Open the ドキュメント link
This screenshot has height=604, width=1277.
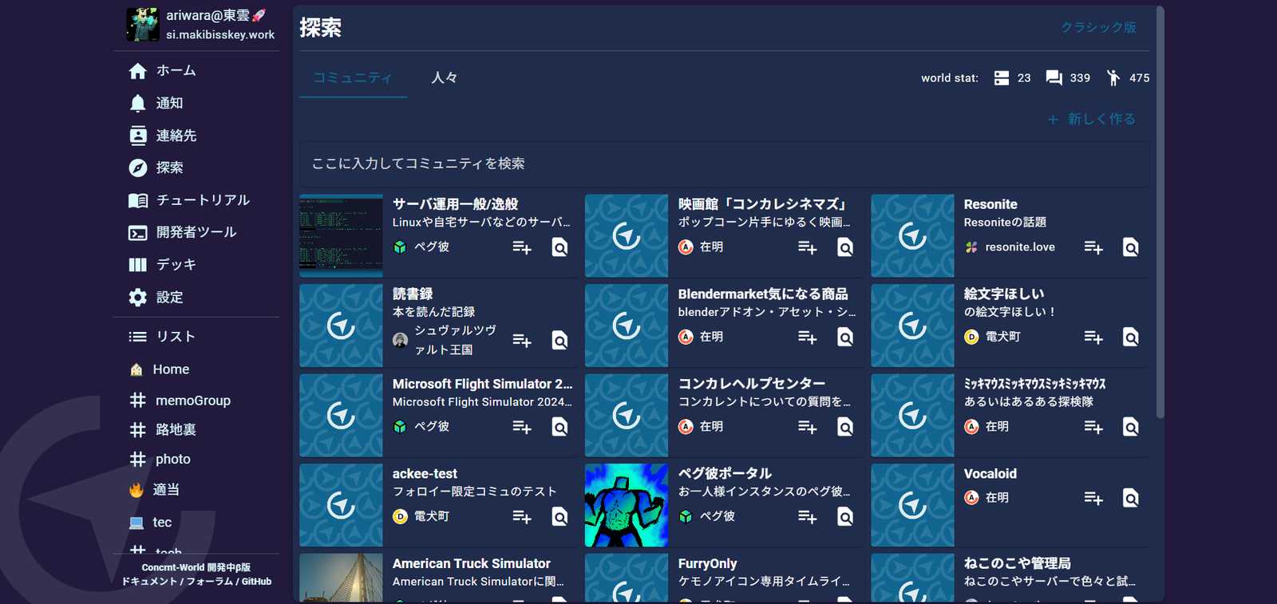coord(149,582)
